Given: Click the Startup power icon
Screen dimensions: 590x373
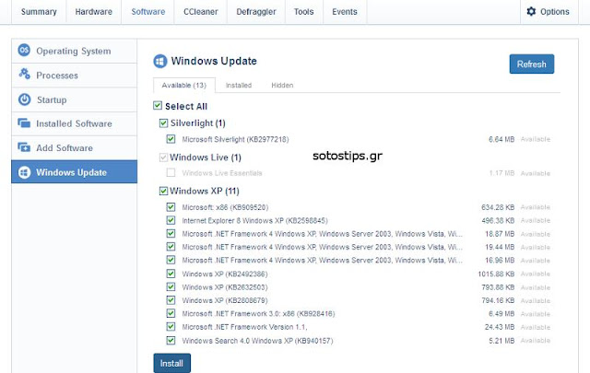Looking at the screenshot, I should click(25, 99).
